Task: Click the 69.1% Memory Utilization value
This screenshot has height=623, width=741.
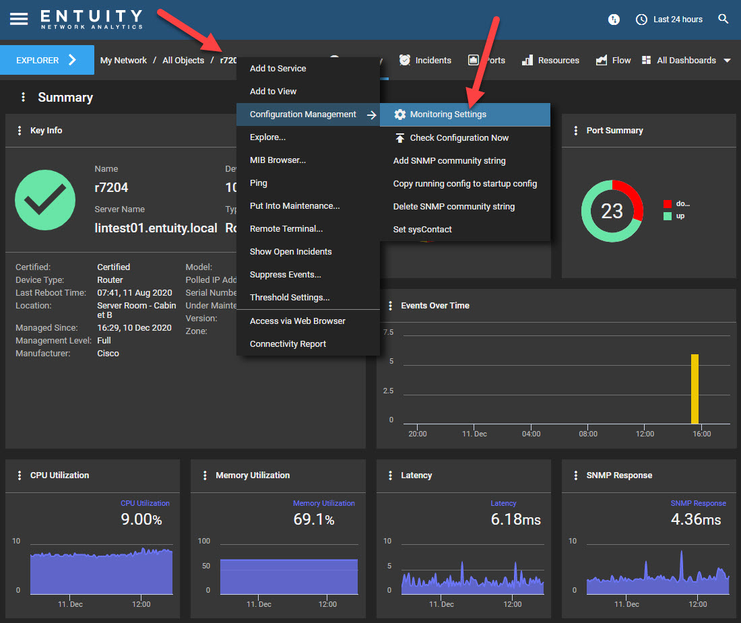Action: (x=314, y=519)
